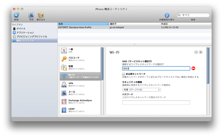Click the plus button to add Wi-Fi payload
Viewport: 223px width, 137px height.
point(201,52)
